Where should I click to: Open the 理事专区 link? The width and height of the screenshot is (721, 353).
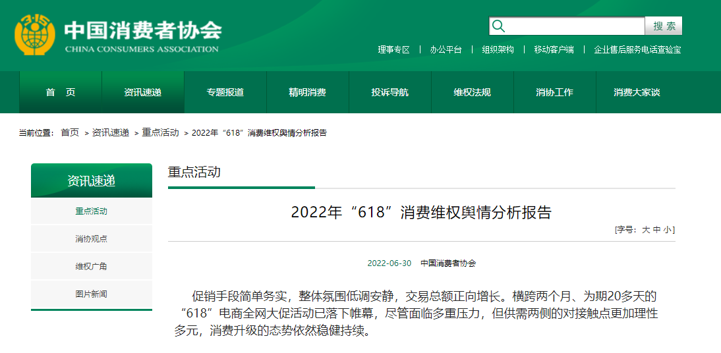pos(393,49)
